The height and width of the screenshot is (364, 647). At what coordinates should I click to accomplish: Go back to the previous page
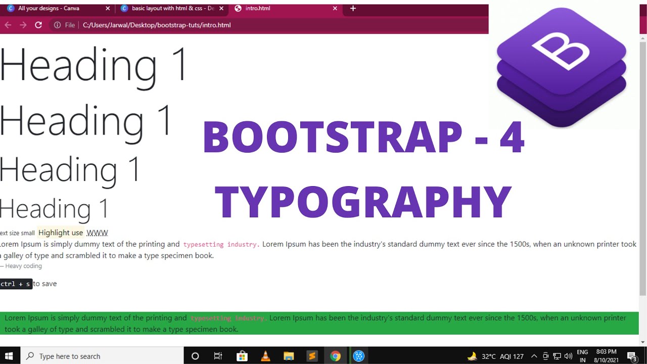tap(8, 25)
